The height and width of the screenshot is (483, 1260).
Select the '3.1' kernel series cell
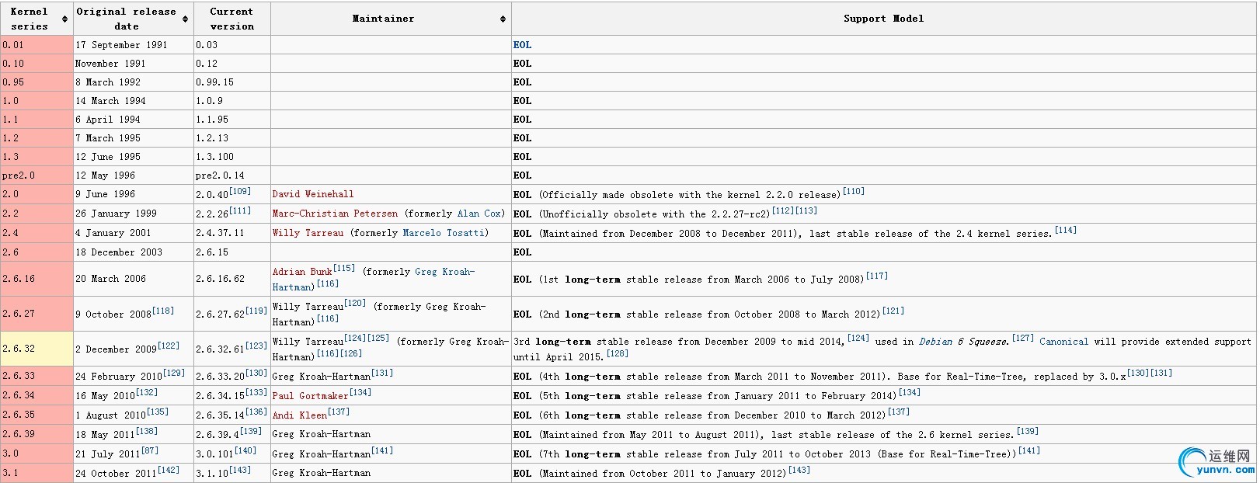tap(37, 473)
